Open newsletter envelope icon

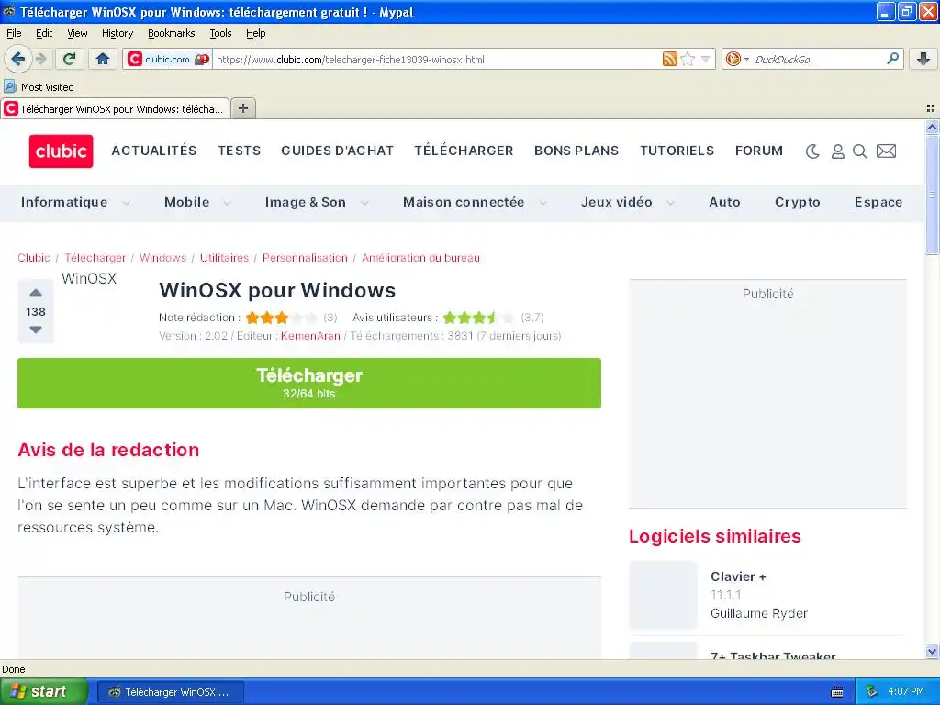click(x=886, y=151)
